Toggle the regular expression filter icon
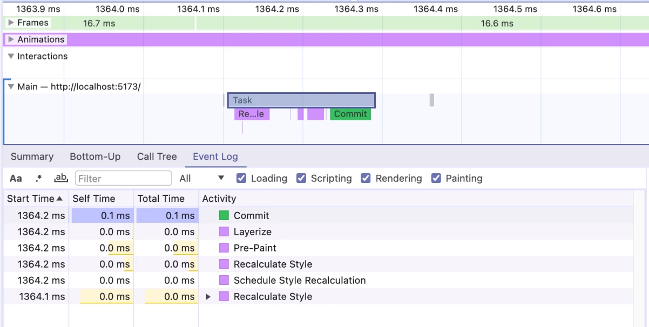 pos(38,179)
